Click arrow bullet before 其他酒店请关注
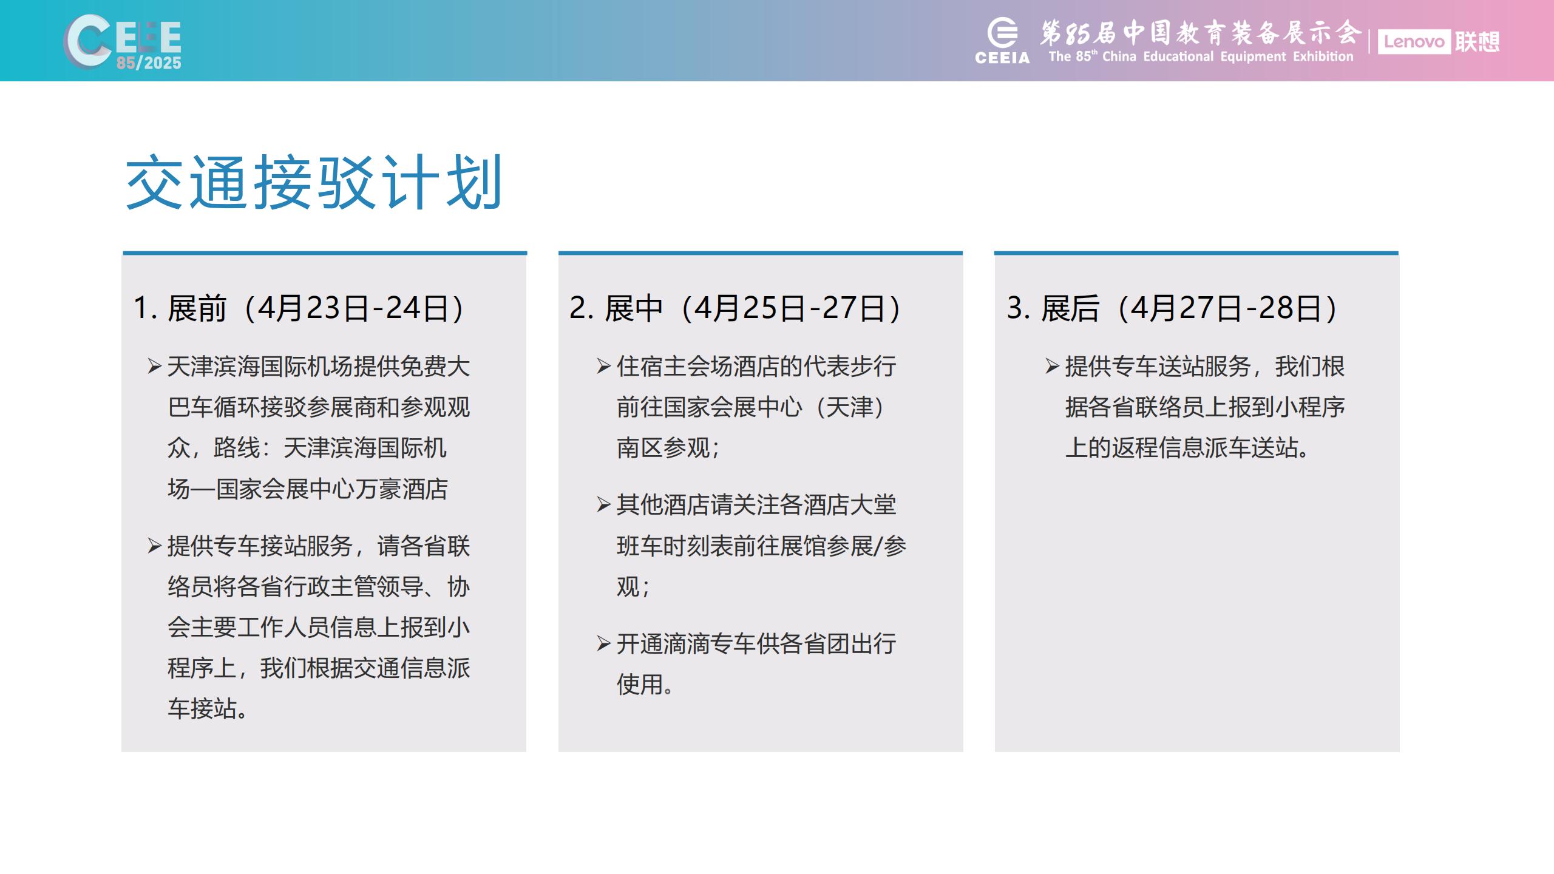Screen dimensions: 1554x874 [603, 505]
